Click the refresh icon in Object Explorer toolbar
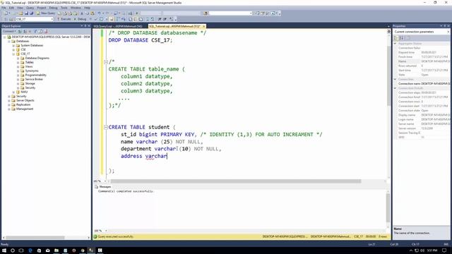This screenshot has height=254, width=452. 41,31
